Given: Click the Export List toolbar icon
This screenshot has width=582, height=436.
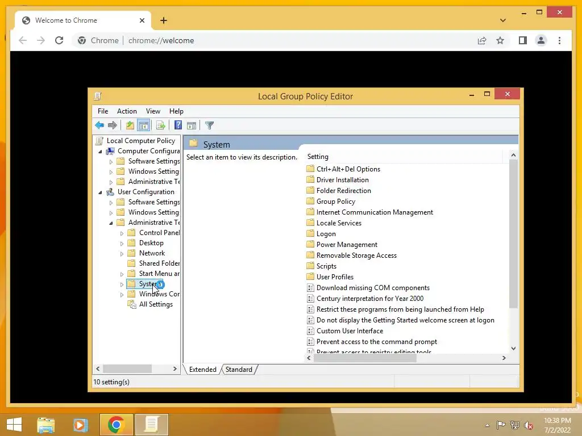Looking at the screenshot, I should 160,125.
